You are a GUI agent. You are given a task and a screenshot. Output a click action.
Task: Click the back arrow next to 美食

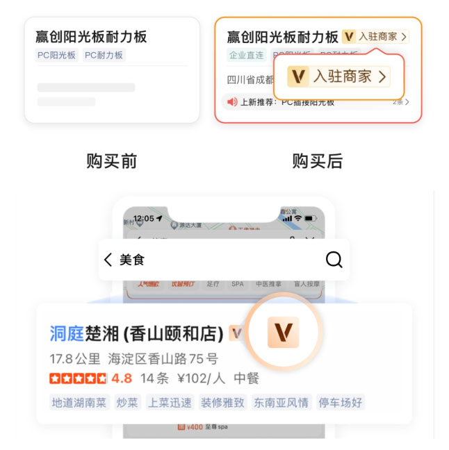[108, 260]
